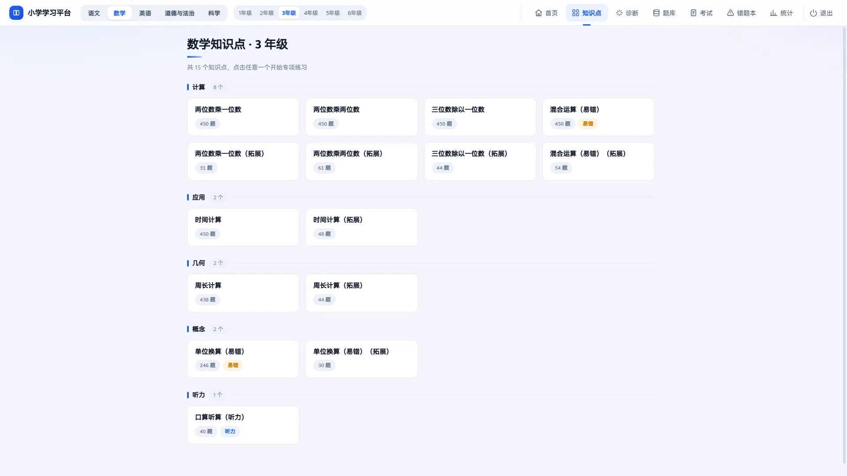Switch to 2年级 grade
Image resolution: width=847 pixels, height=476 pixels.
tap(267, 13)
